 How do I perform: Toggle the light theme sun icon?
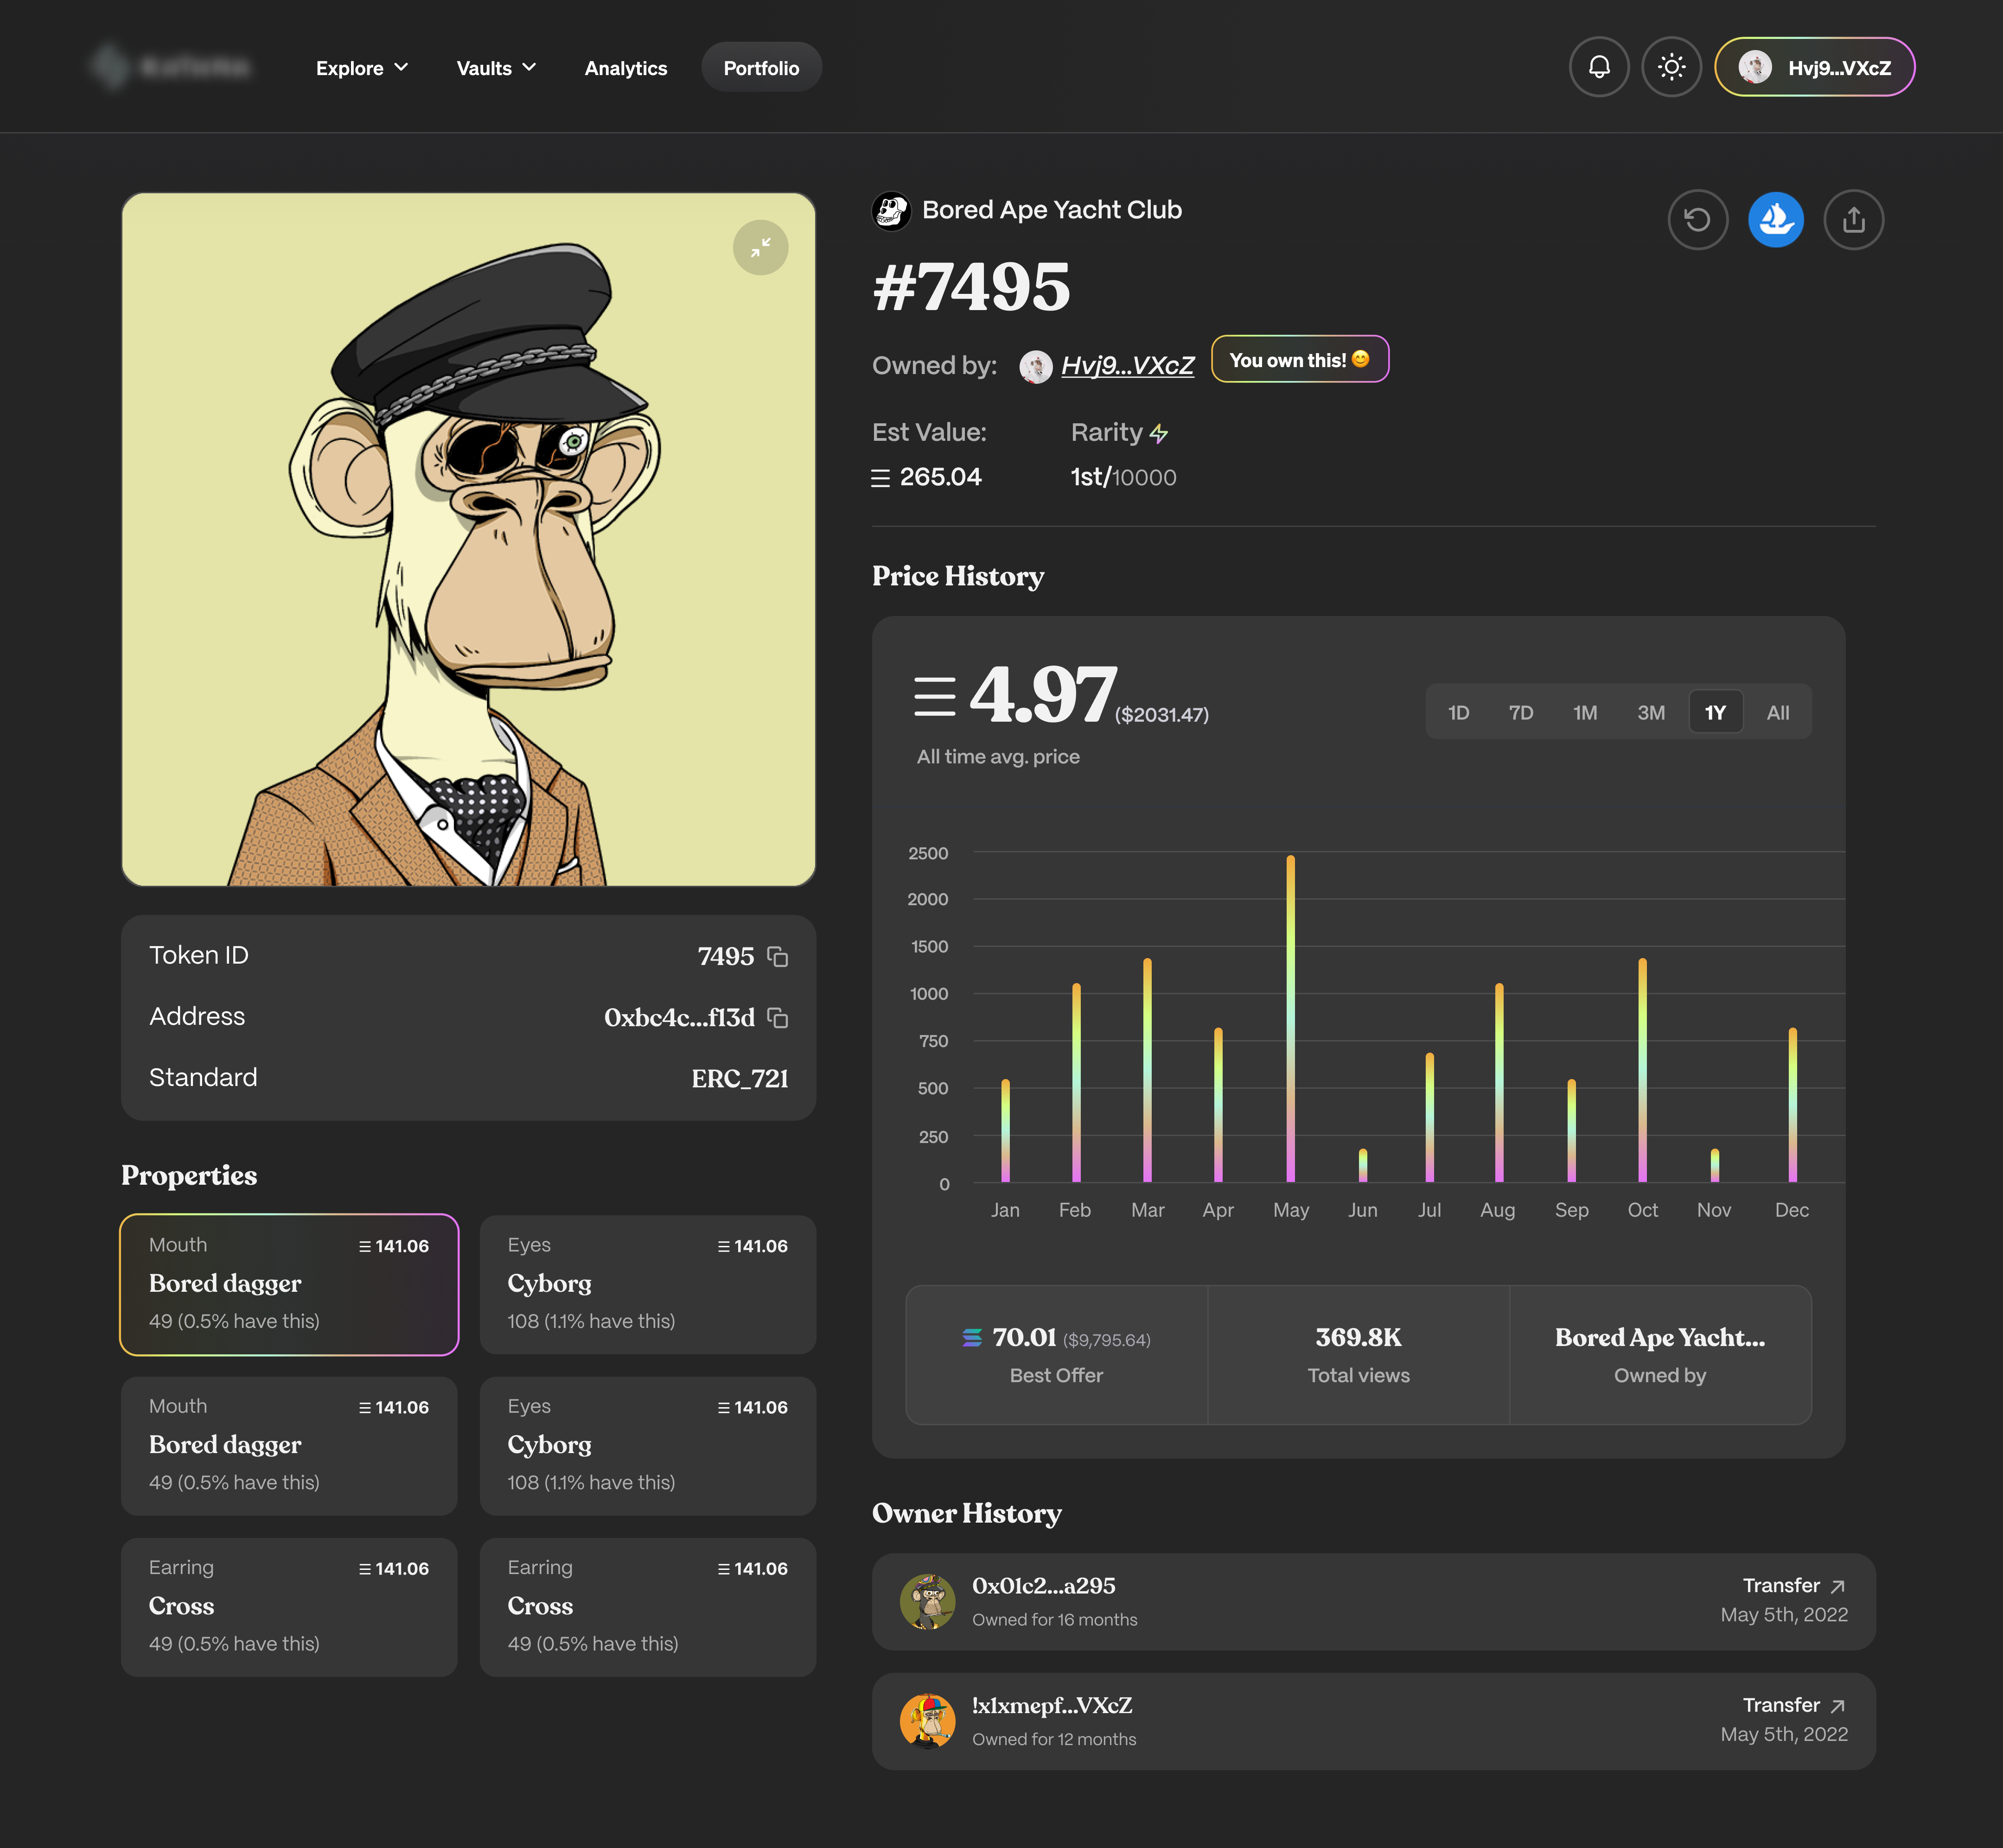click(x=1672, y=67)
